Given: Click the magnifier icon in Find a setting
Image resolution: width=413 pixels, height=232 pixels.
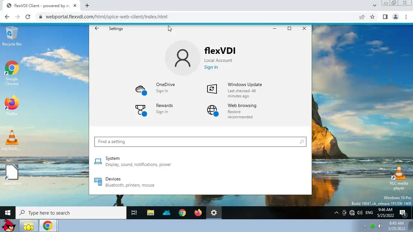Looking at the screenshot, I should pos(302,141).
